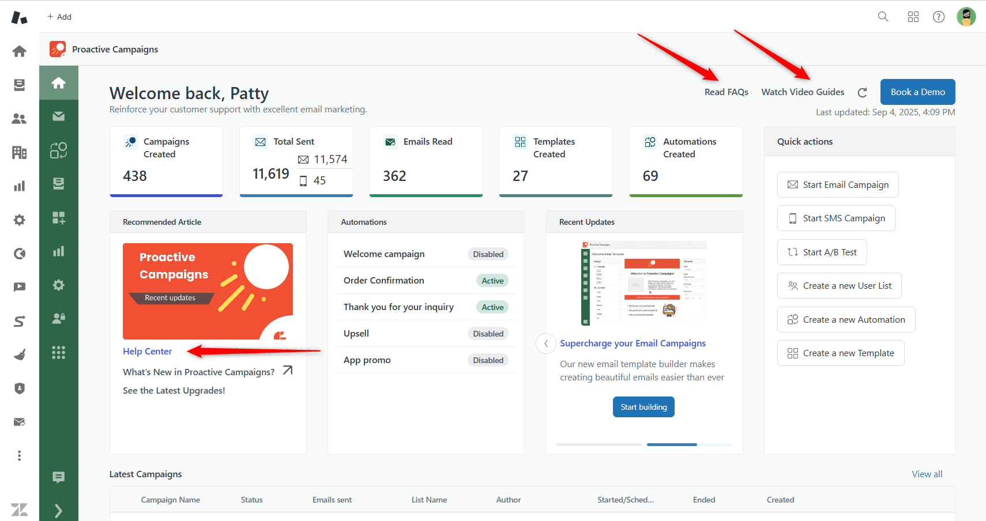Click the search magnifier icon in top bar
The height and width of the screenshot is (521, 986).
point(883,17)
